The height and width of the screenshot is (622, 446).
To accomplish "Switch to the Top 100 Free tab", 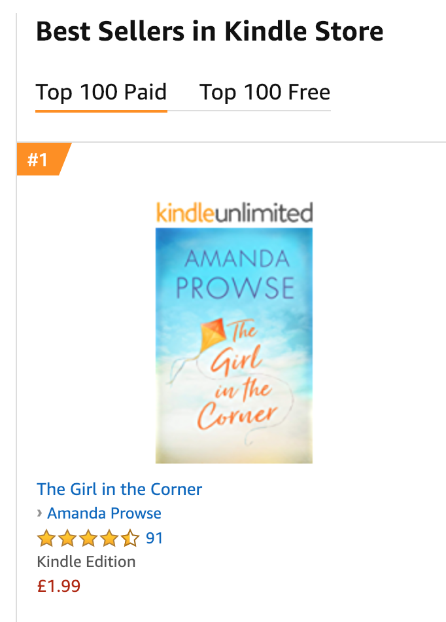I will [265, 92].
